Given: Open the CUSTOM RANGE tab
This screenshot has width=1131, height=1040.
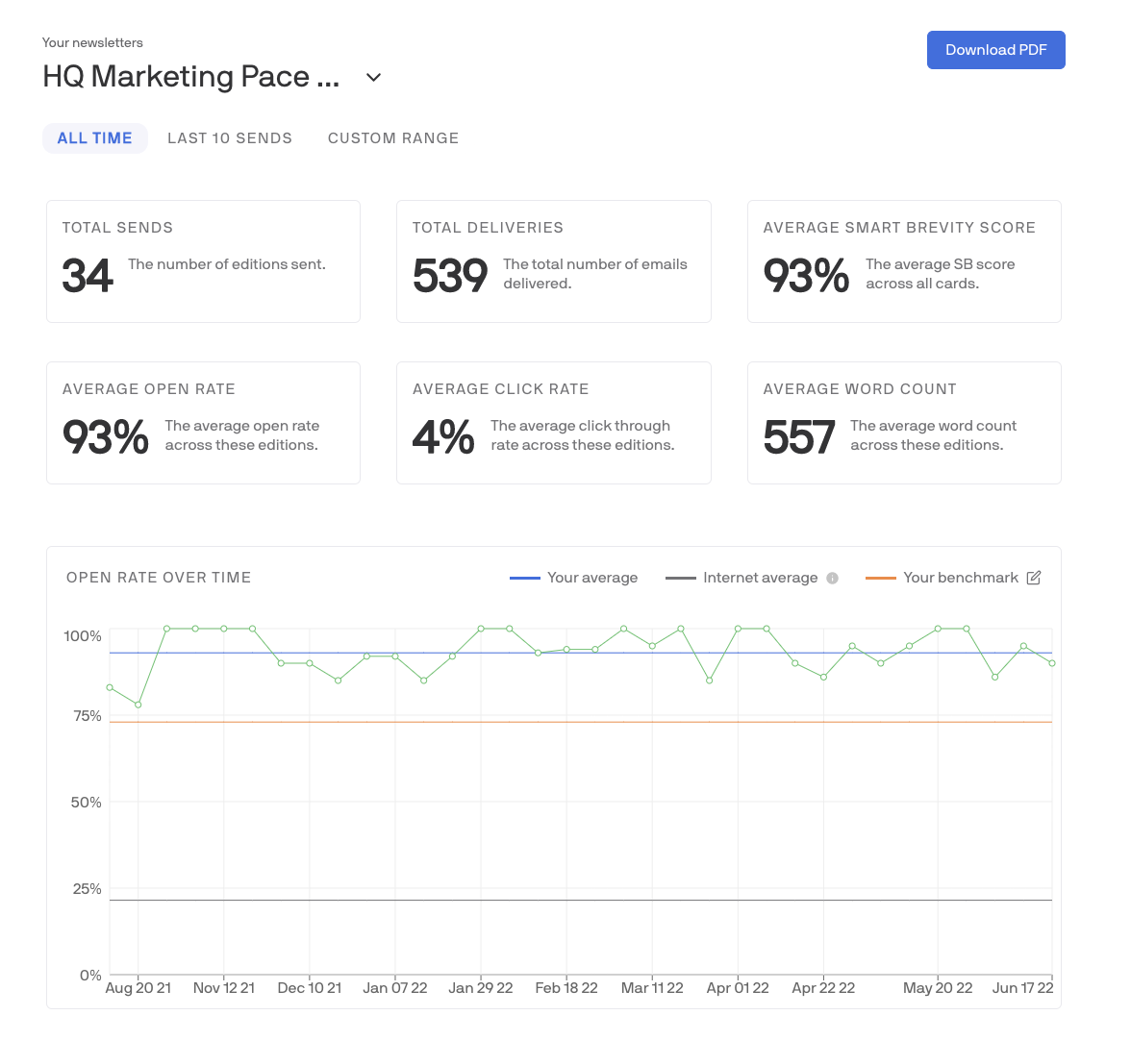Looking at the screenshot, I should 393,137.
